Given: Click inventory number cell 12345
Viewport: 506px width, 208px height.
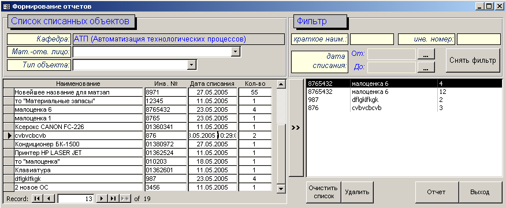Looking at the screenshot, I should coord(166,101).
